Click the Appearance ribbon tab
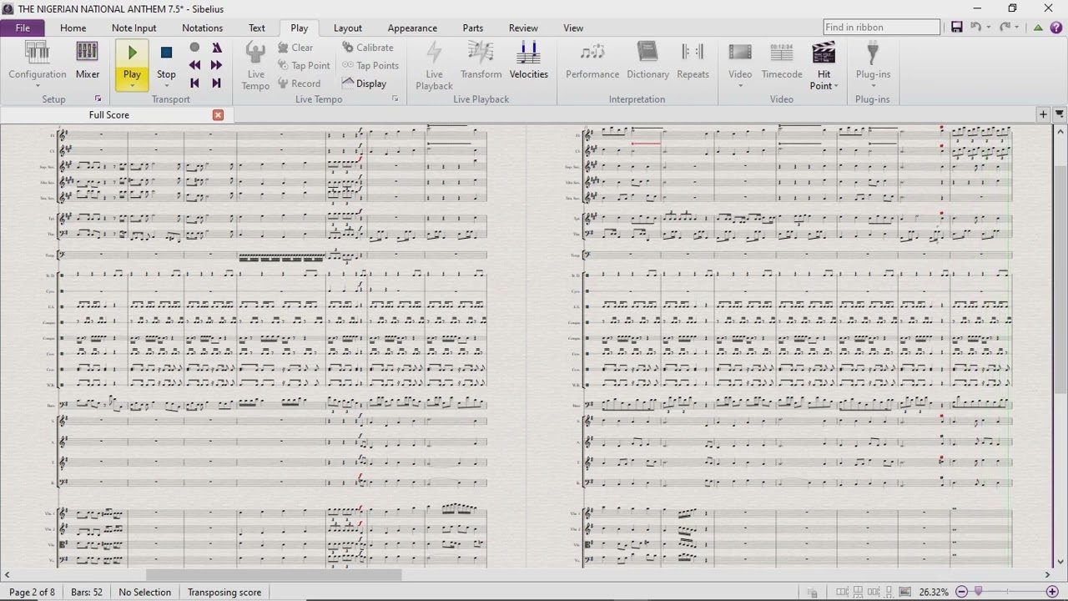1068x601 pixels. [412, 28]
